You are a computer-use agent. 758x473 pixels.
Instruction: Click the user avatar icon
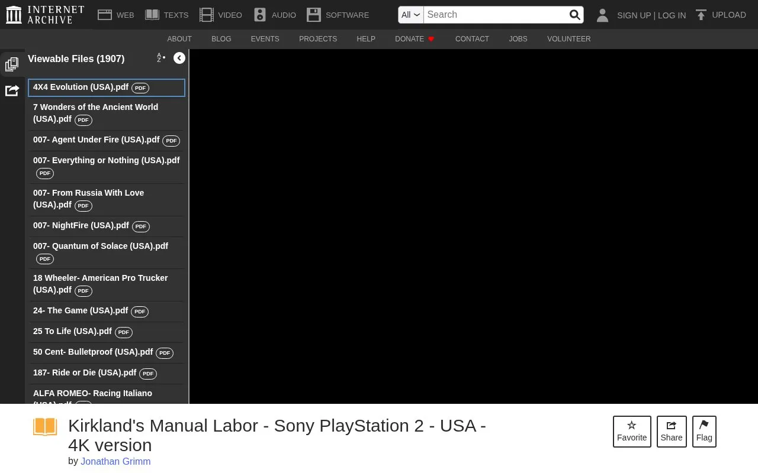click(602, 15)
